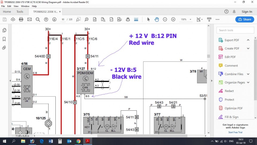The width and height of the screenshot is (257, 145).
Task: Open the Edit PDF tool
Action: pos(230,57)
